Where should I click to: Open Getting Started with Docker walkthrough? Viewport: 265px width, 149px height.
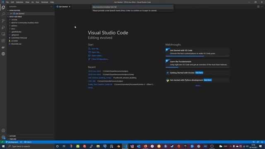point(198,73)
